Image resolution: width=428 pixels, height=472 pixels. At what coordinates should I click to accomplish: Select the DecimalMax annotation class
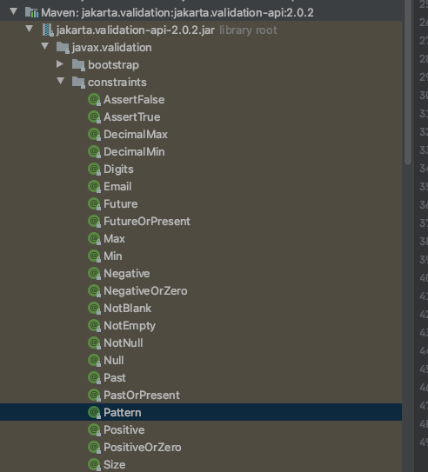coord(136,135)
